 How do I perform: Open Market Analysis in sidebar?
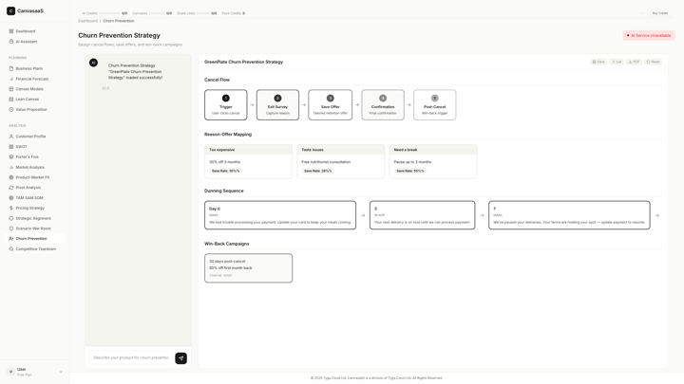point(35,167)
